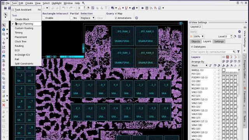This screenshot has height=140, width=249.
Task: Select the pan/move cross tool
Action: point(4,43)
